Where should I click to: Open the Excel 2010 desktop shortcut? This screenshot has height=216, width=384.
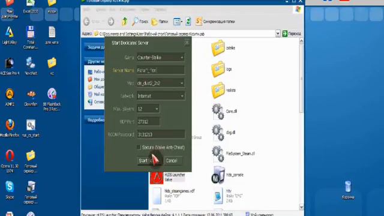click(x=31, y=7)
